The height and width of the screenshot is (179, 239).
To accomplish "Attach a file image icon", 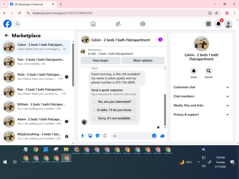I will click(x=90, y=136).
